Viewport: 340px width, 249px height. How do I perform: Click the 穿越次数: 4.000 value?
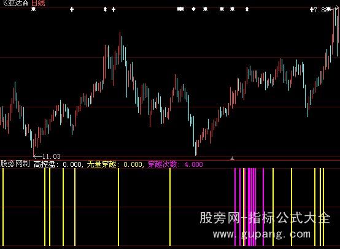[175, 164]
